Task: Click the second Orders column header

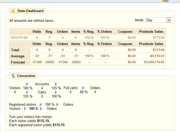Action: point(62,44)
